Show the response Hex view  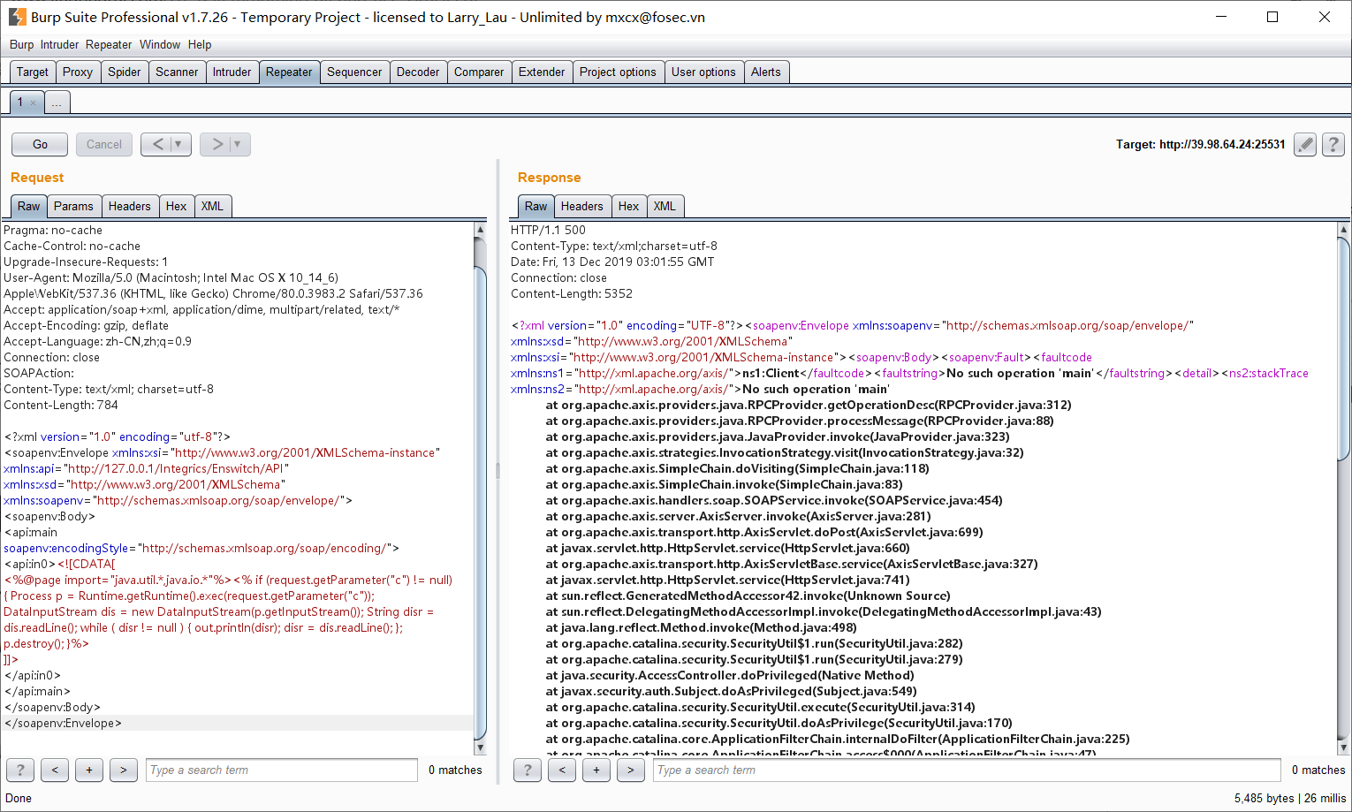pos(629,207)
